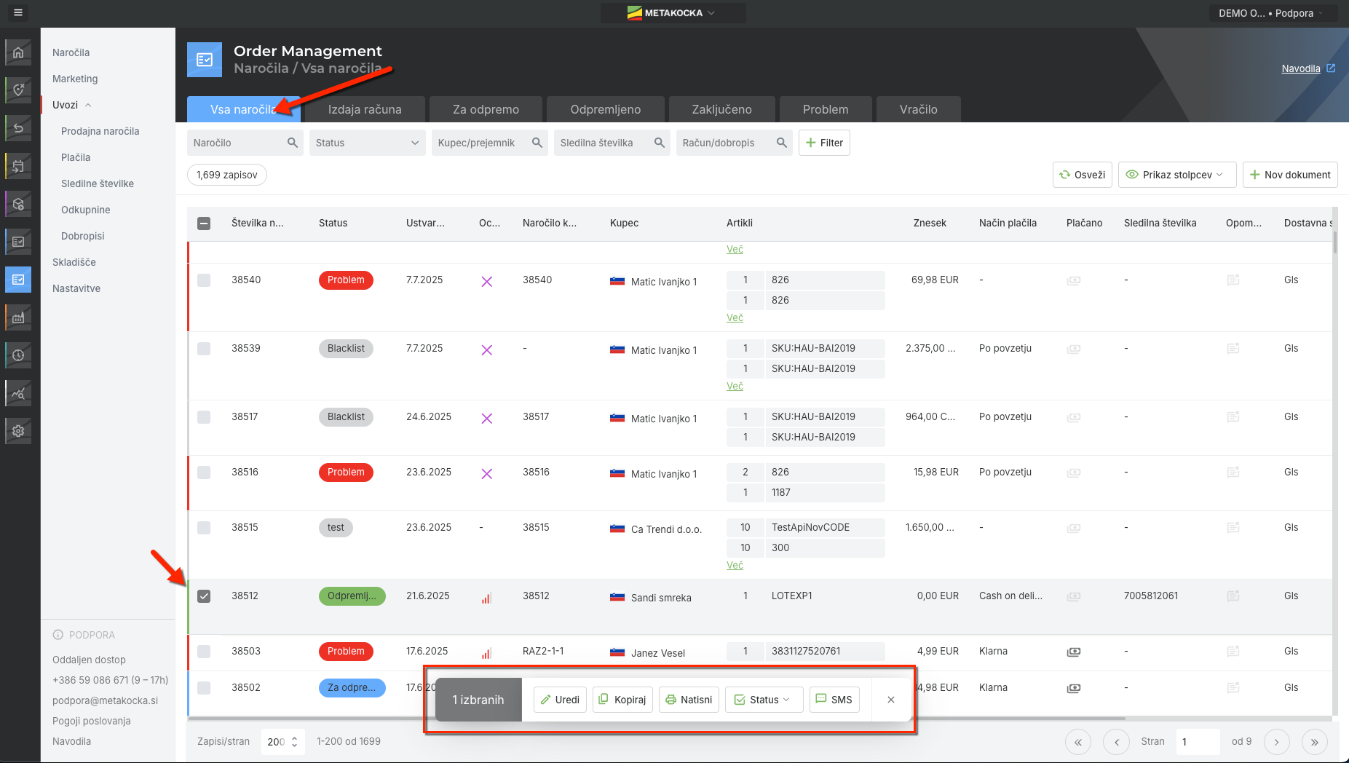Screen dimensions: 1349x763
Task: Click the search icon in Račun/dobropis field
Action: [781, 143]
